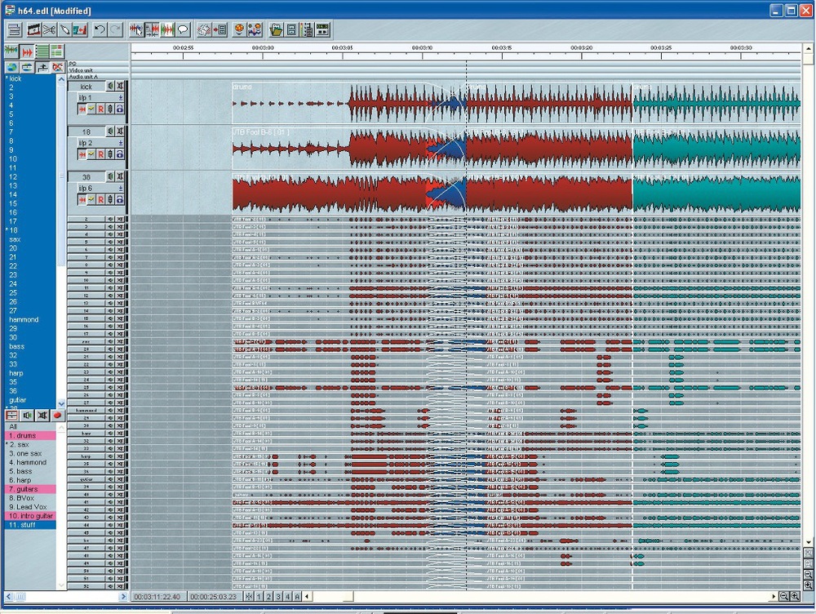Image resolution: width=816 pixels, height=614 pixels.
Task: Mute track 18
Action: tap(120, 131)
